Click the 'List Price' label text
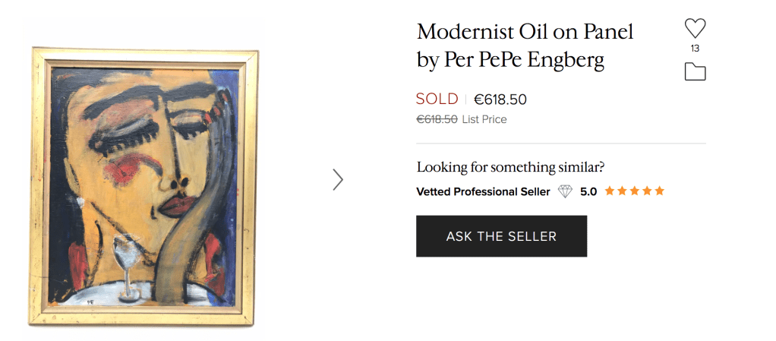 [x=484, y=119]
